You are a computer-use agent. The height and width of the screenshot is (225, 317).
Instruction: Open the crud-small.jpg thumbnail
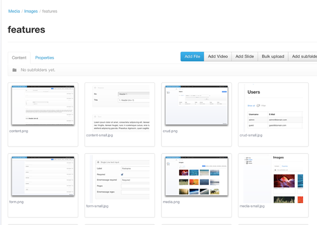[274, 108]
